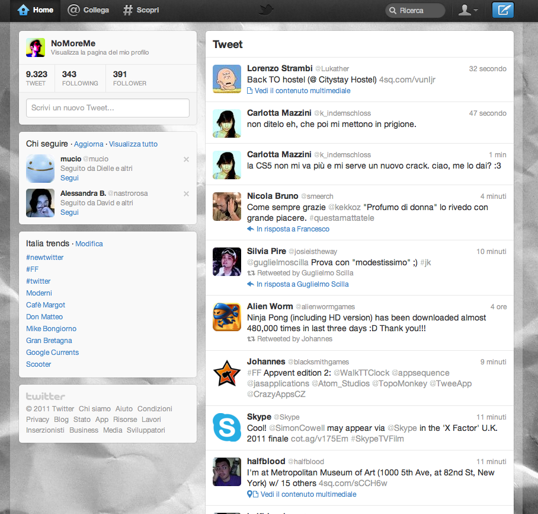Open the #FF trend
Viewport: 538px width, 514px height.
[32, 269]
